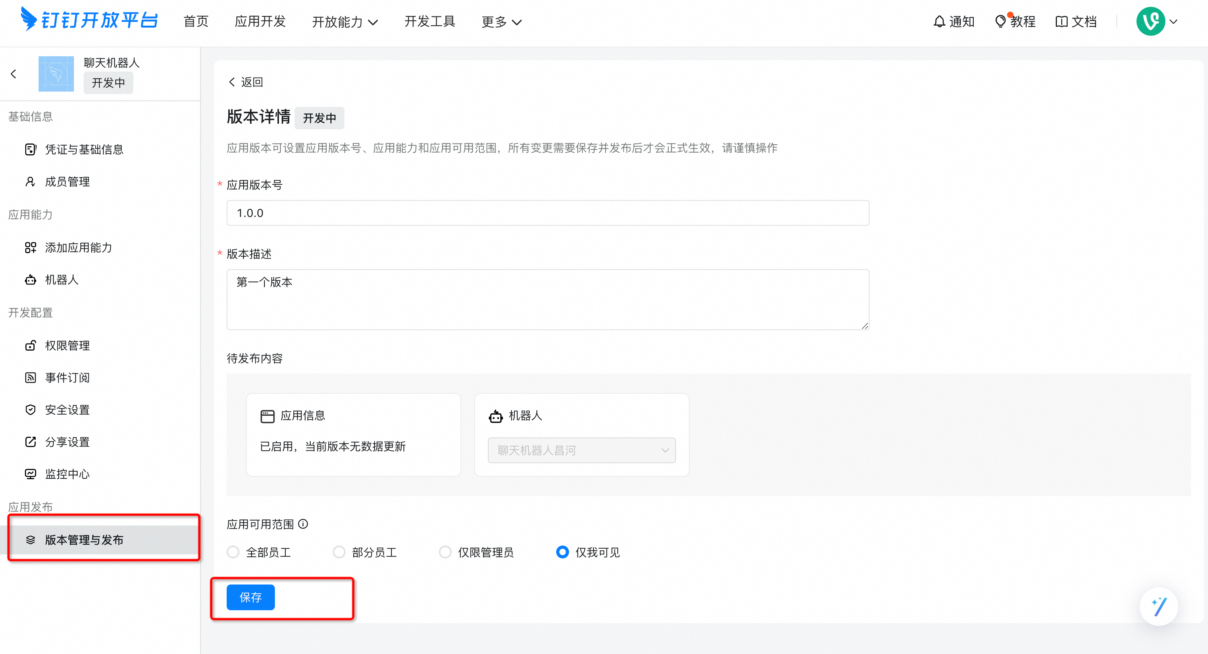Screen dimensions: 1208x654
Task: Open 开发工具 in top navigation
Action: coord(430,22)
